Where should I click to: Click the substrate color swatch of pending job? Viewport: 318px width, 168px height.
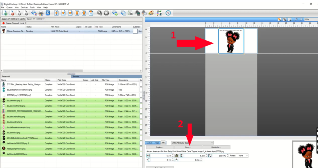135,31
